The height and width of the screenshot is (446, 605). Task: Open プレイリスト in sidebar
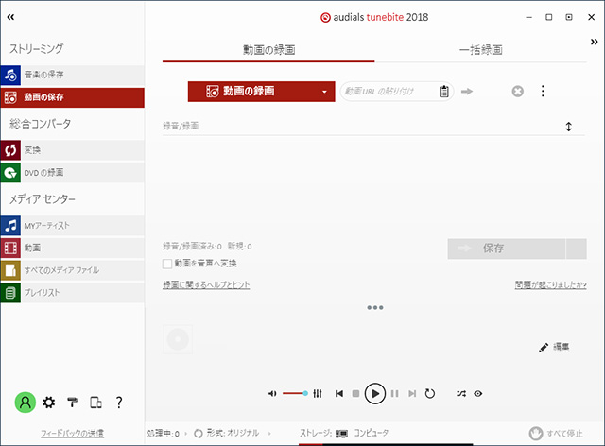pyautogui.click(x=73, y=292)
